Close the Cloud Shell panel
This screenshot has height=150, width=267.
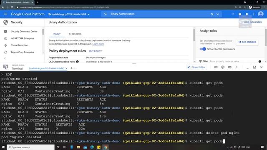tap(262, 67)
